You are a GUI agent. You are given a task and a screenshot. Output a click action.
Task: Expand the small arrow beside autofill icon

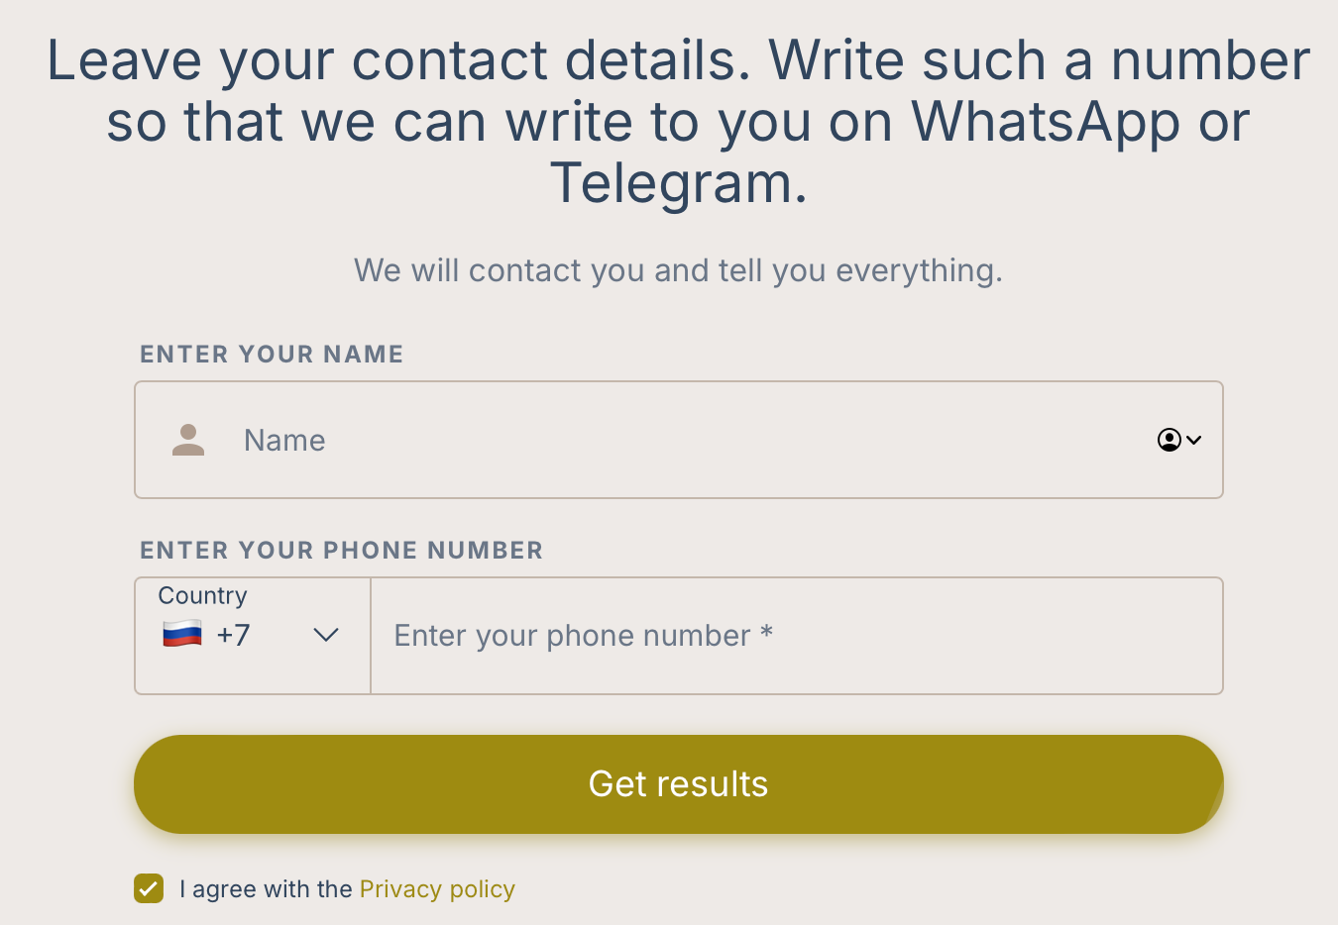pyautogui.click(x=1194, y=440)
